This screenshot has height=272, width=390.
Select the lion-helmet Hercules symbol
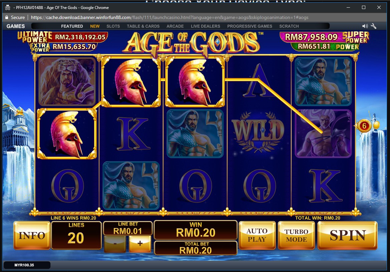click(x=67, y=81)
